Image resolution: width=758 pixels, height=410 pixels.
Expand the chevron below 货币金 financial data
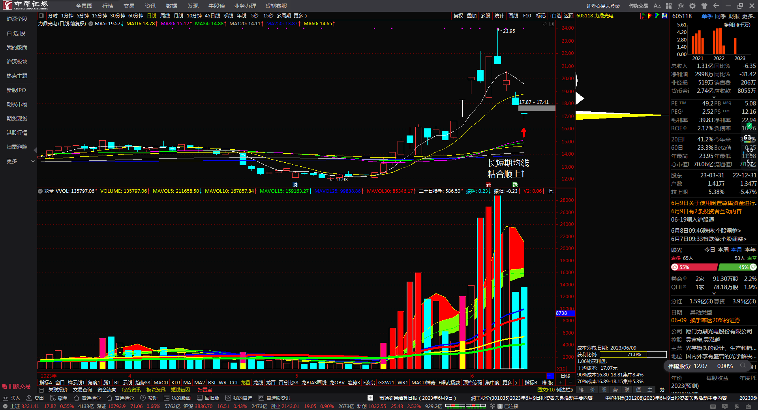(714, 97)
